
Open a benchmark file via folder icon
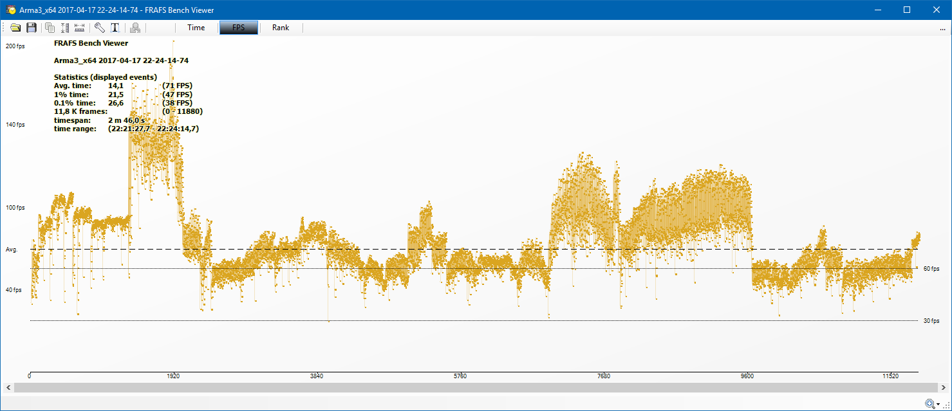point(15,28)
